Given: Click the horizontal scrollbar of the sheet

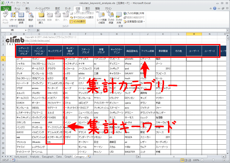Looking at the screenshot, I should [181, 156].
